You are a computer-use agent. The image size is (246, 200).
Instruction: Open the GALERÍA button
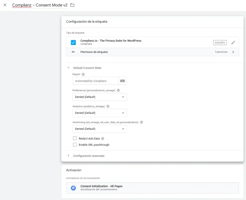[x=220, y=43]
